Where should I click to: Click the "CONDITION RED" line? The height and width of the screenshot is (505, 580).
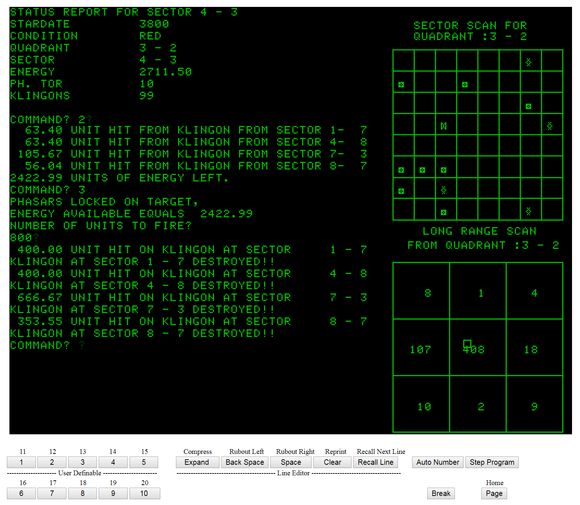click(x=86, y=36)
